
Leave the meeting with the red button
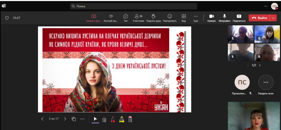(x=259, y=18)
